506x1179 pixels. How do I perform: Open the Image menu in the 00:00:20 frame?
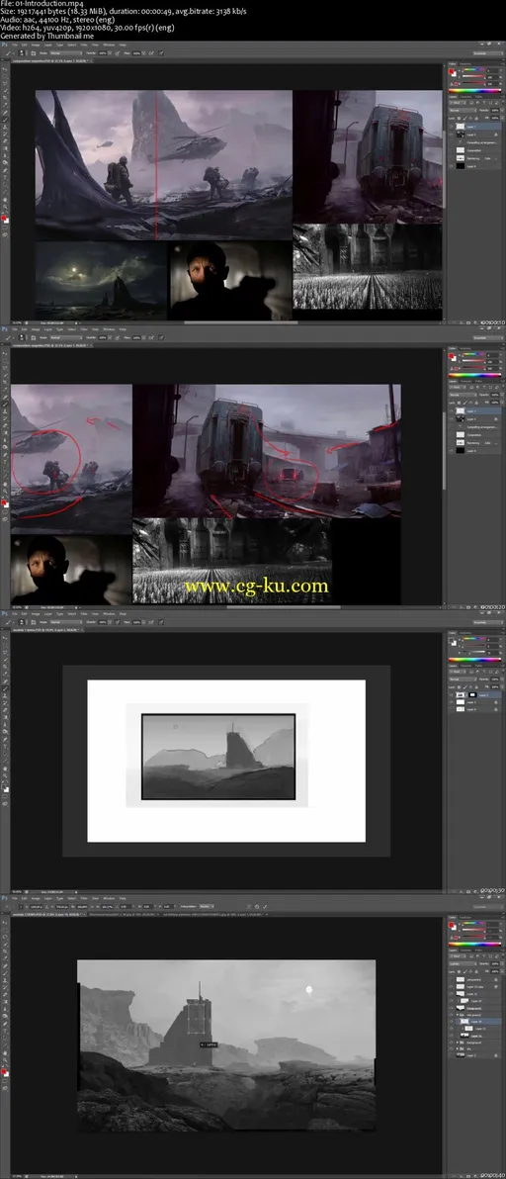tap(36, 329)
